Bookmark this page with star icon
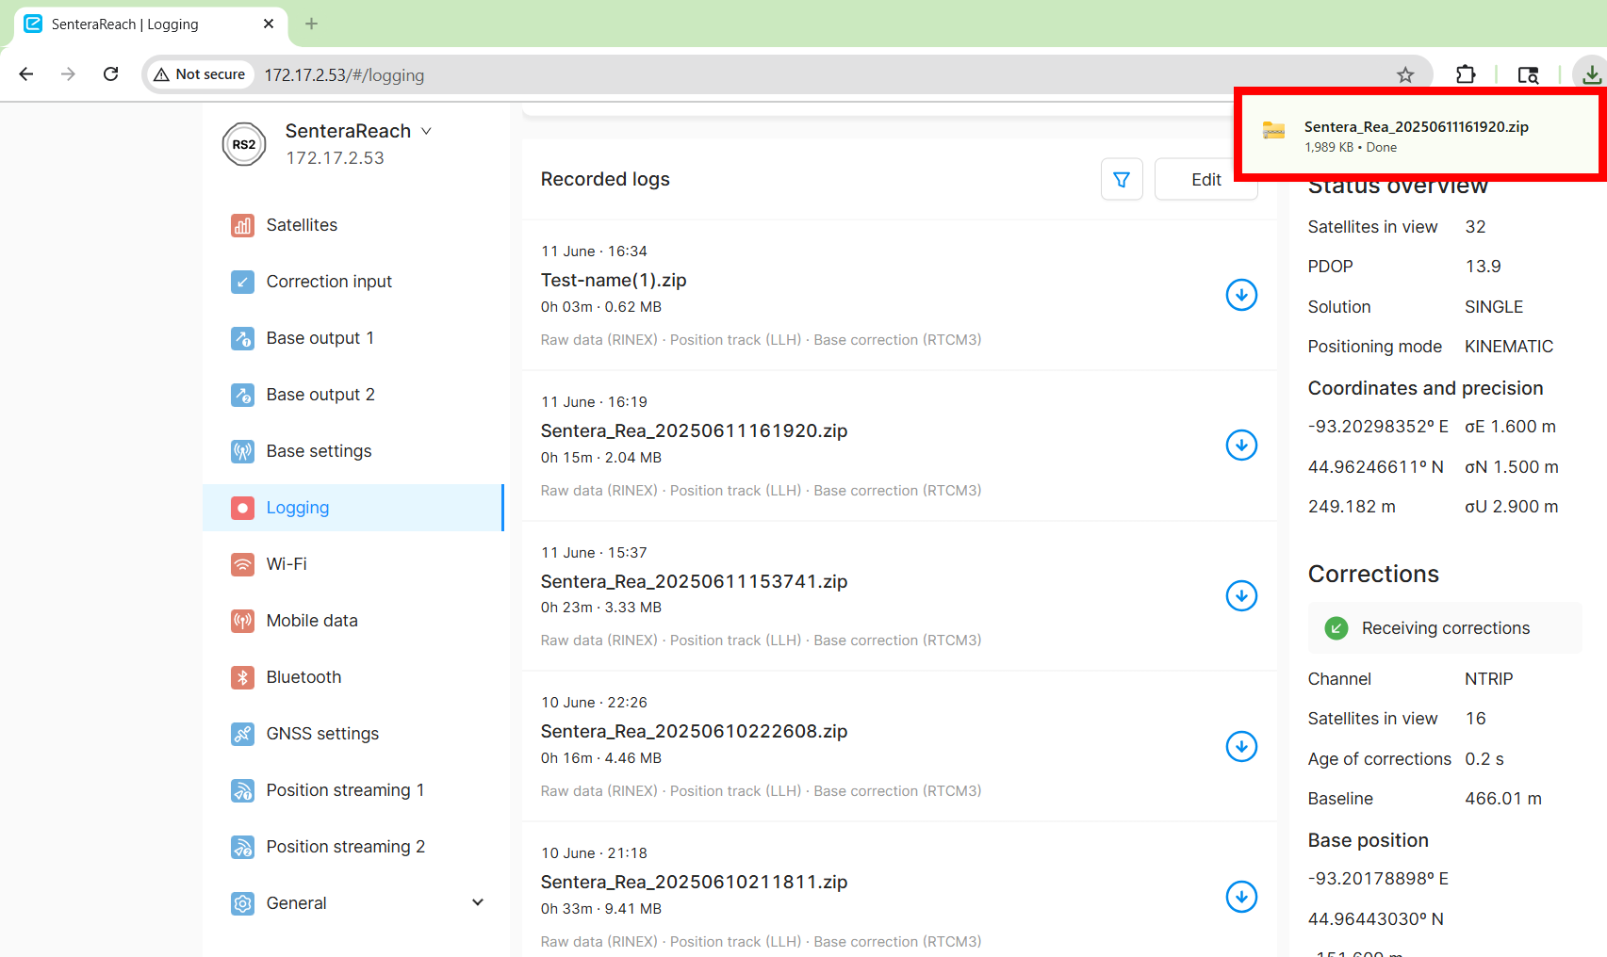 1405,74
